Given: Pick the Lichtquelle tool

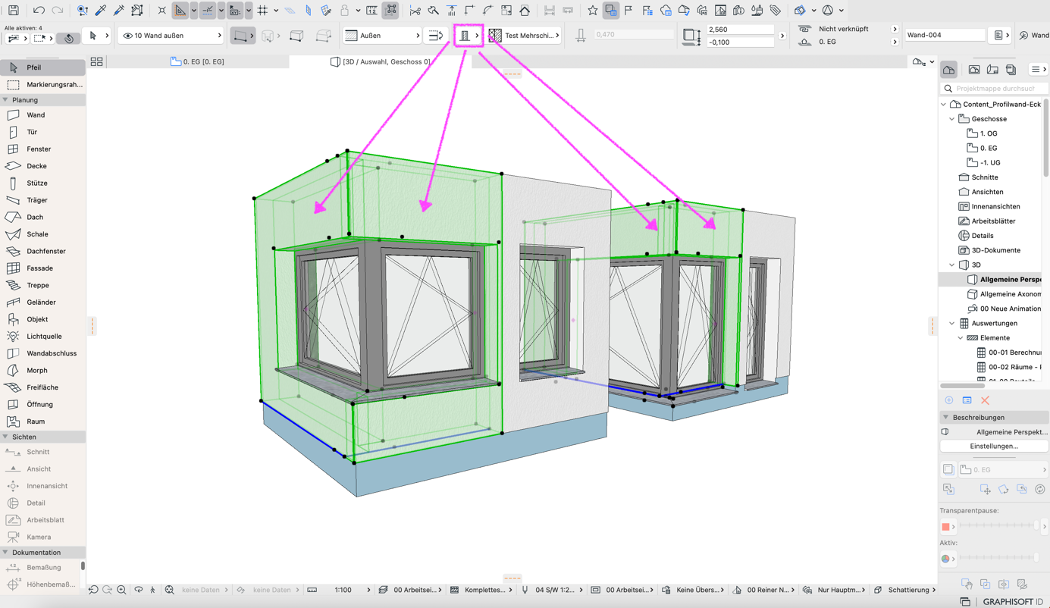Looking at the screenshot, I should [42, 337].
